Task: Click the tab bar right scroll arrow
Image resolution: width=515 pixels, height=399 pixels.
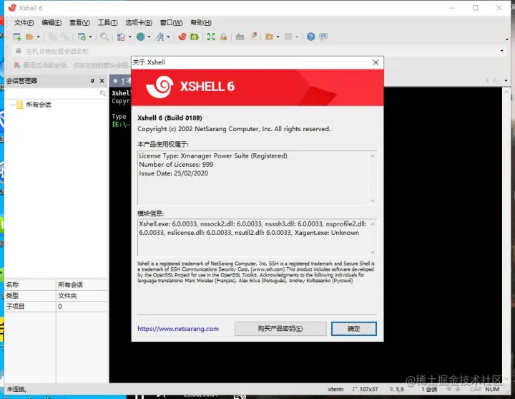Action: click(x=494, y=81)
